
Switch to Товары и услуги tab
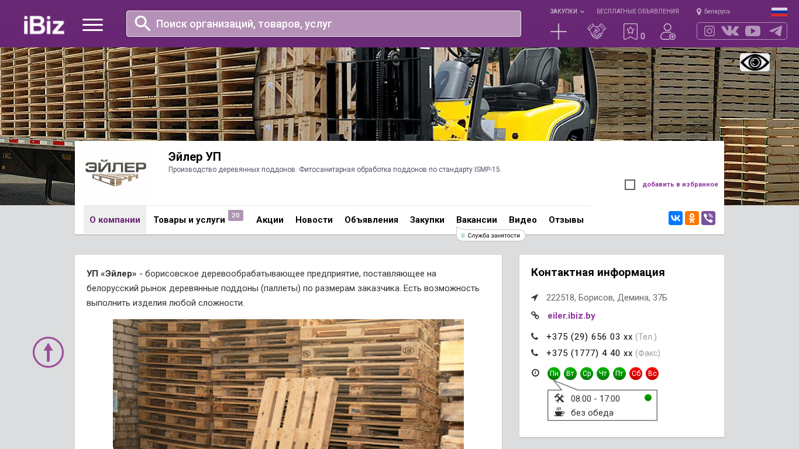(189, 220)
